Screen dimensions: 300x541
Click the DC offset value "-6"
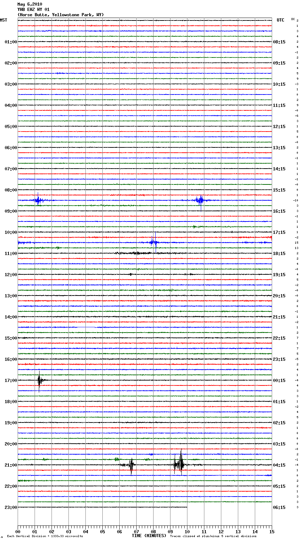click(x=296, y=116)
